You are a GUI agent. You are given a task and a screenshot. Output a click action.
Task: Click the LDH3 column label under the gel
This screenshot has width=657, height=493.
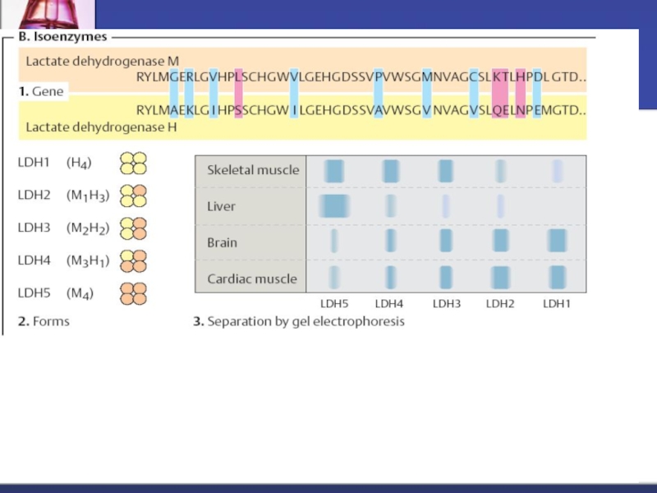[447, 304]
